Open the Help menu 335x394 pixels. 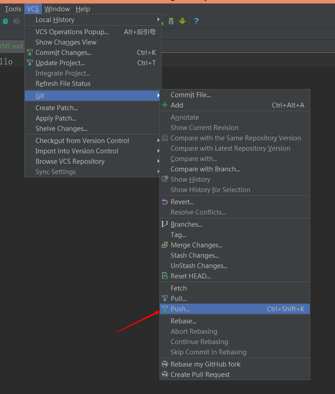click(83, 9)
